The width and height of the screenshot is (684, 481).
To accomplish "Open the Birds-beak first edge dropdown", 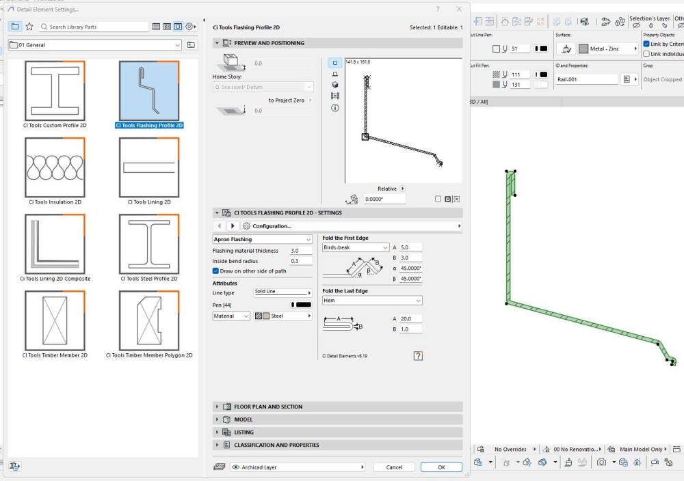I will [355, 247].
